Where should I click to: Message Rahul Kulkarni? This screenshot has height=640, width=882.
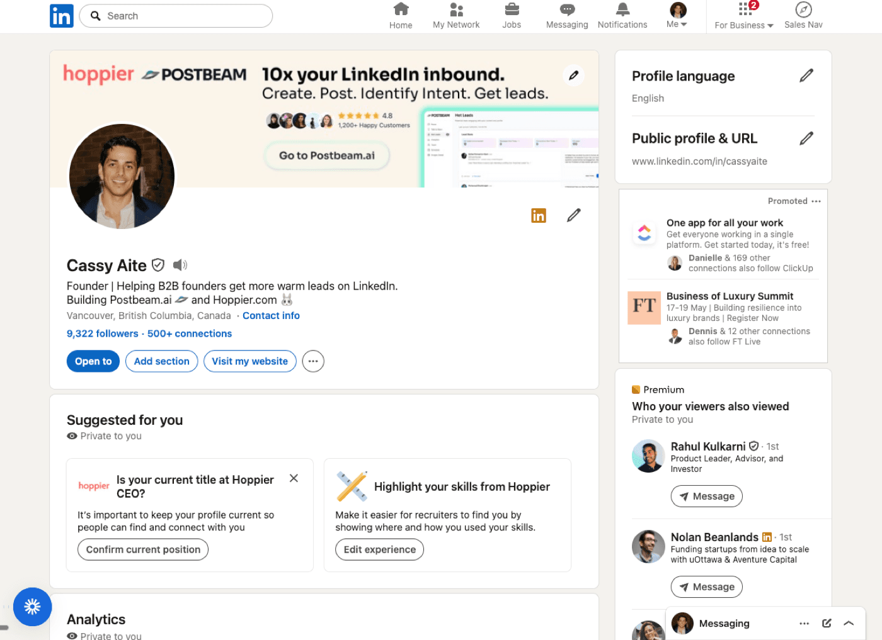(x=707, y=496)
